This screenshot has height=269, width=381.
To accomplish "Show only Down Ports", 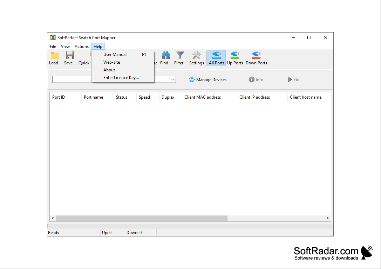I will click(x=256, y=58).
